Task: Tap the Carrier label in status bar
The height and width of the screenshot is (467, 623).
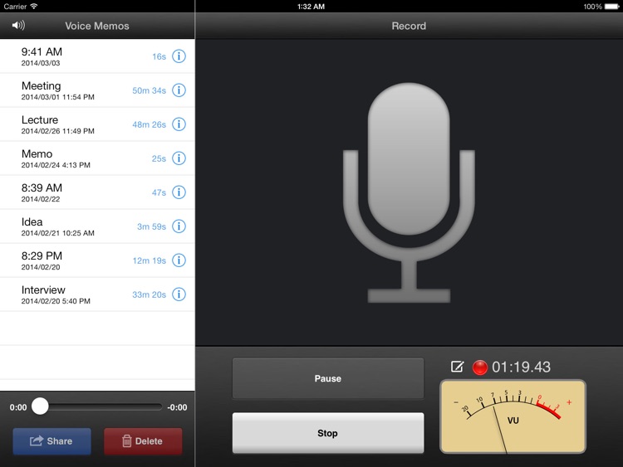Action: tap(15, 7)
